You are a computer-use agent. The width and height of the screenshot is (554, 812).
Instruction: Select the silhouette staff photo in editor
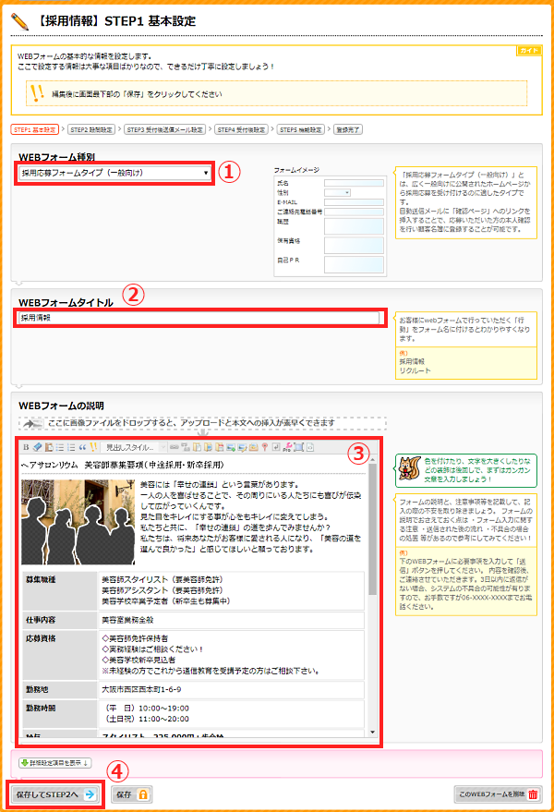click(x=78, y=522)
